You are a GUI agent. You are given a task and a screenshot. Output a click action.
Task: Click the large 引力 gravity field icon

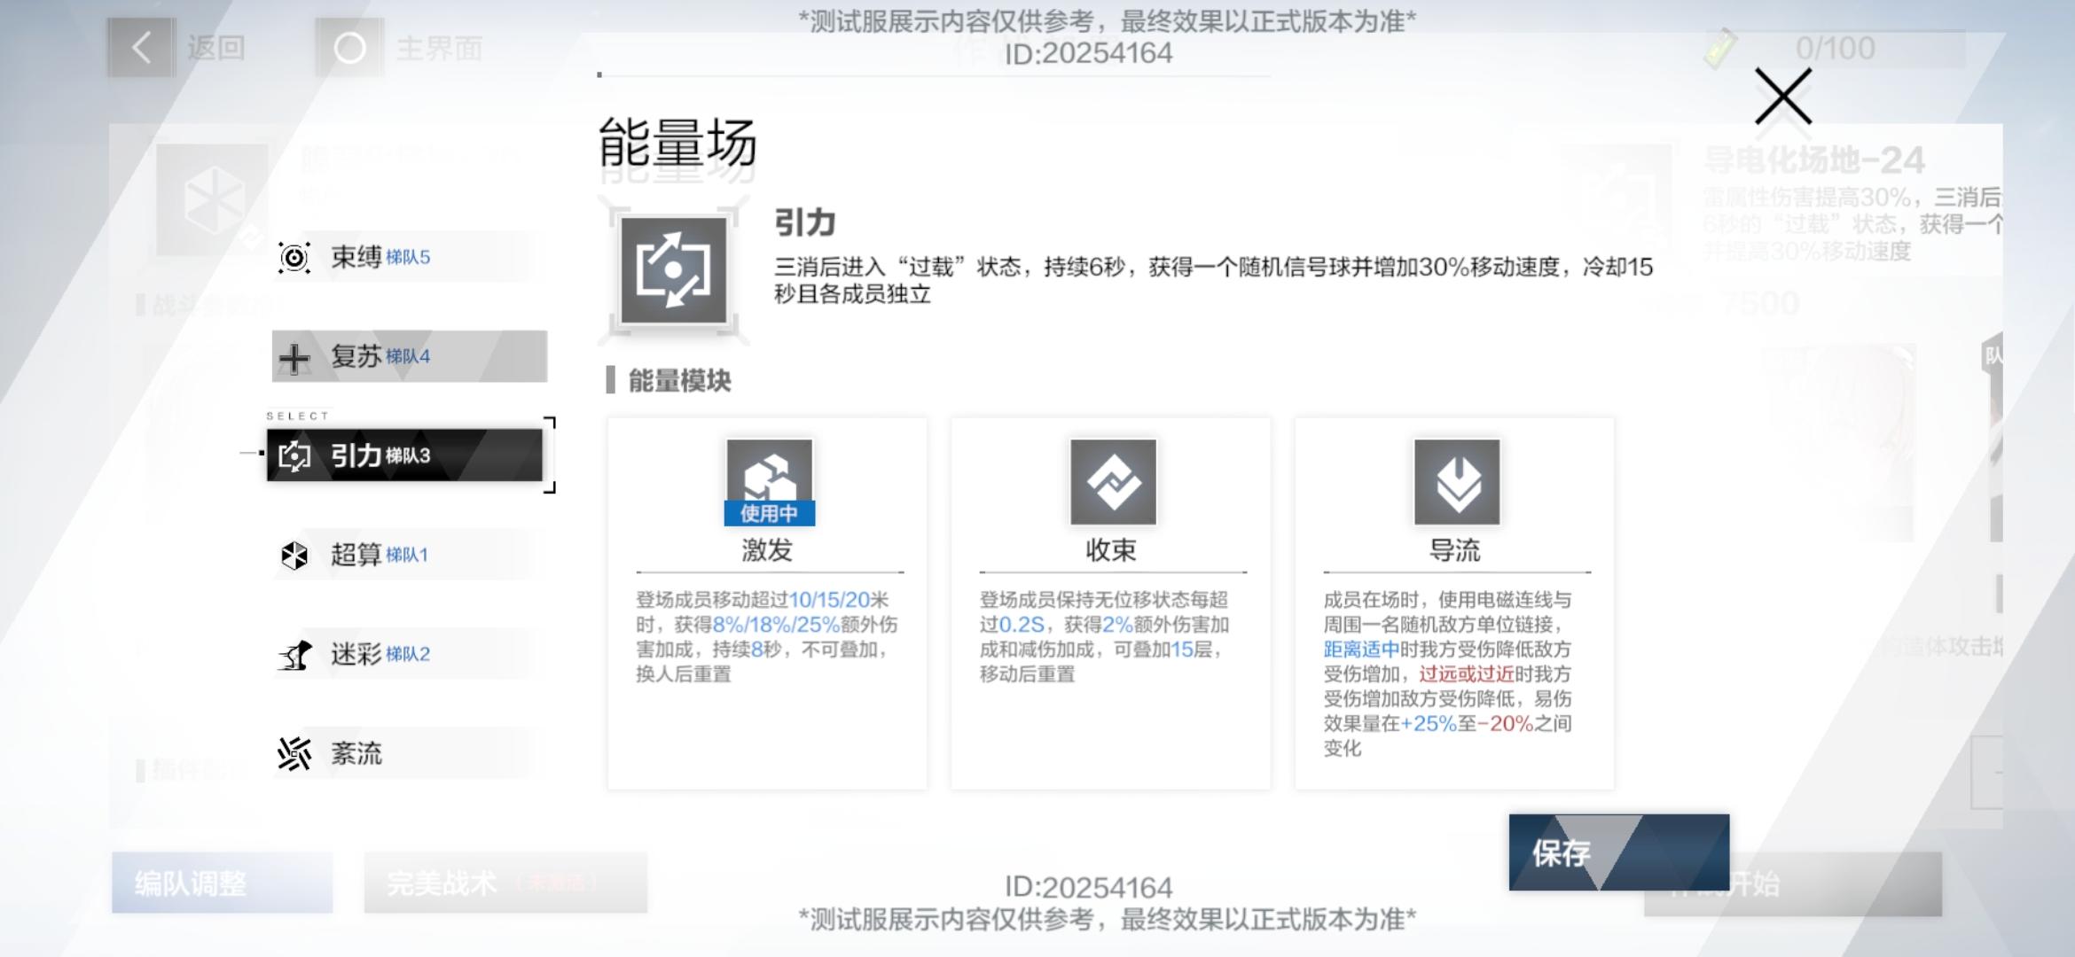(x=673, y=270)
